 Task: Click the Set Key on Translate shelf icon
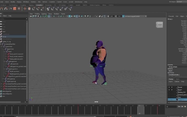(34, 9)
